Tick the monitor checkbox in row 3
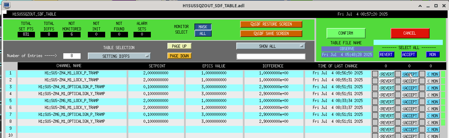The image size is (449, 138). point(422,88)
